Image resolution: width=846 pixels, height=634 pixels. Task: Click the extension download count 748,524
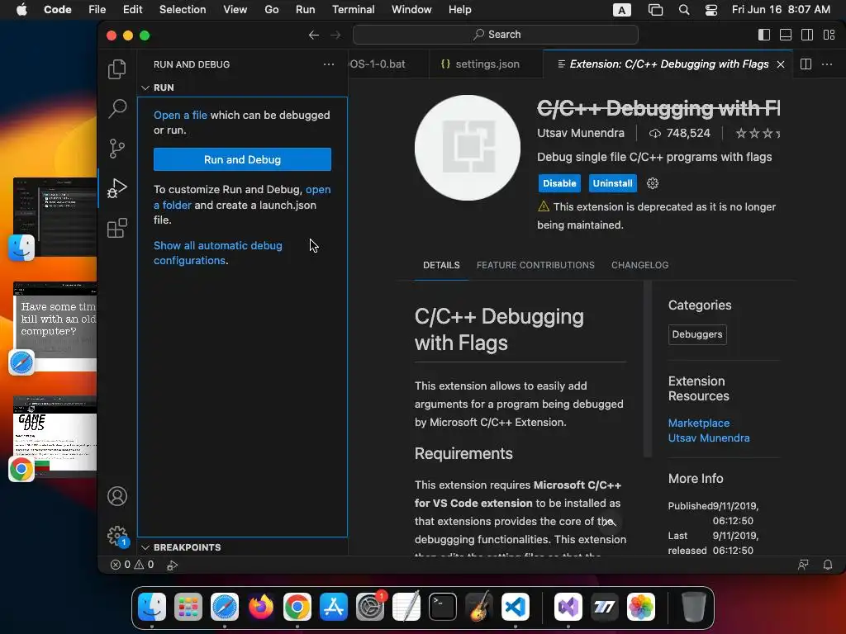680,133
